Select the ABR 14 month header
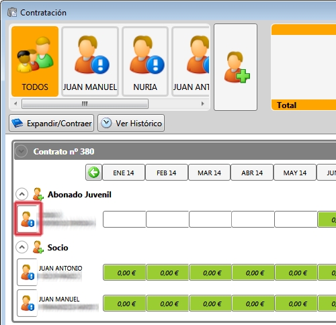The width and height of the screenshot is (336, 325). (252, 173)
